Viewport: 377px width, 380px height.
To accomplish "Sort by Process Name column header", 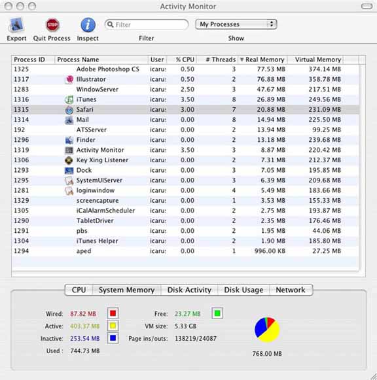I will point(101,60).
